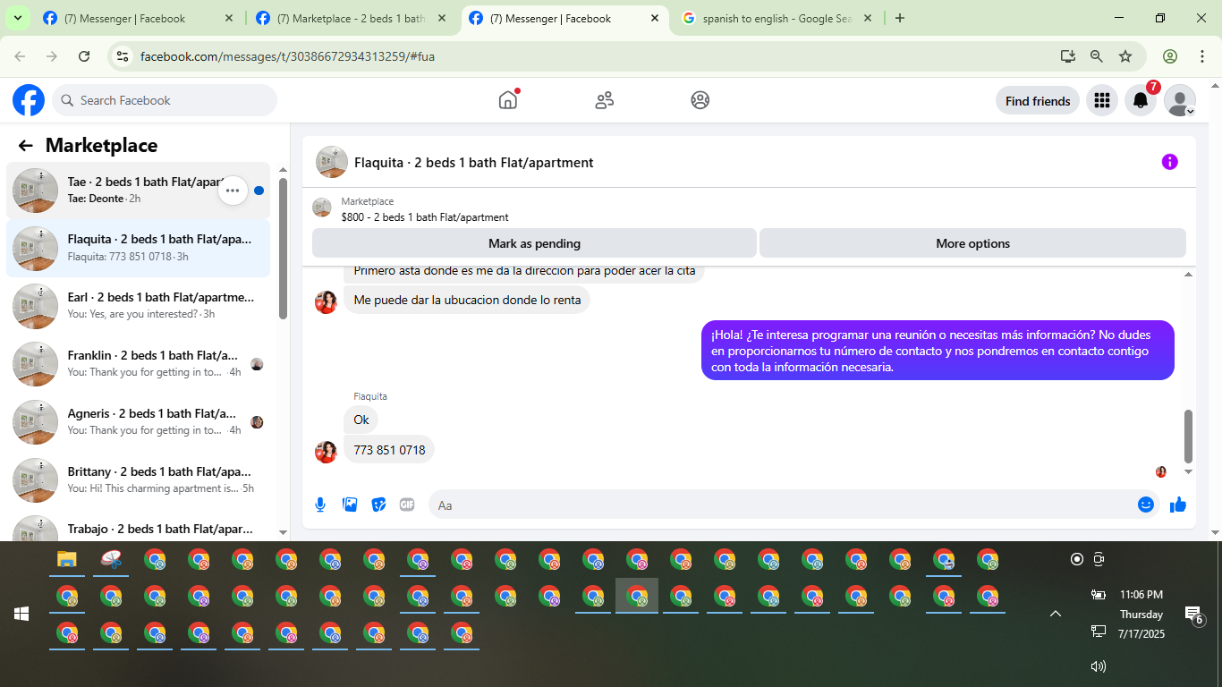Screen dimensions: 1222x687
Task: Open the zoom control in address bar
Action: click(1096, 56)
